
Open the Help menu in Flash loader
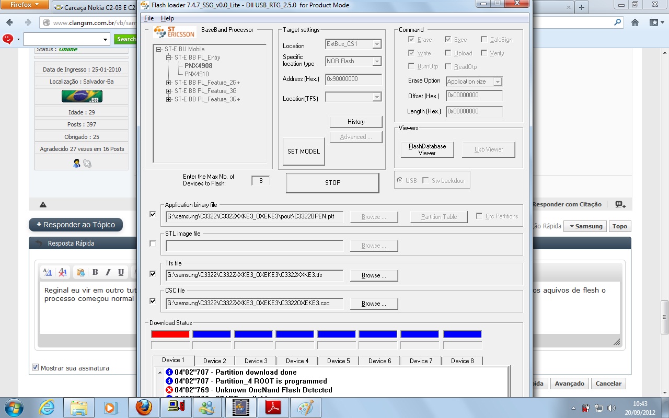click(x=167, y=18)
